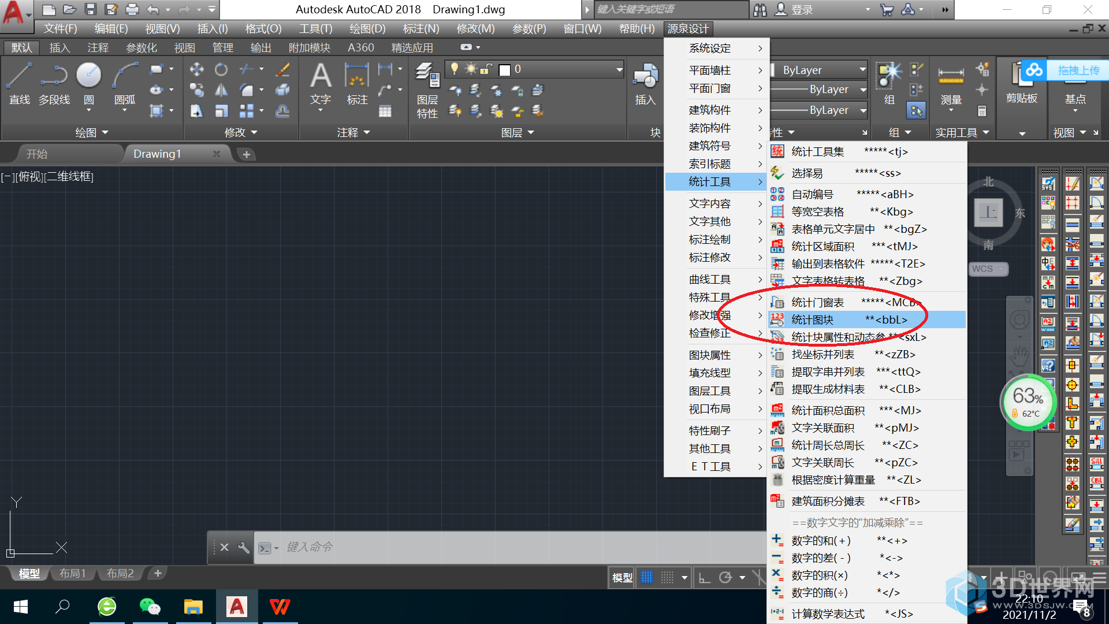This screenshot has height=624, width=1109.
Task: Open the 文字内容 submenu entry
Action: (715, 203)
